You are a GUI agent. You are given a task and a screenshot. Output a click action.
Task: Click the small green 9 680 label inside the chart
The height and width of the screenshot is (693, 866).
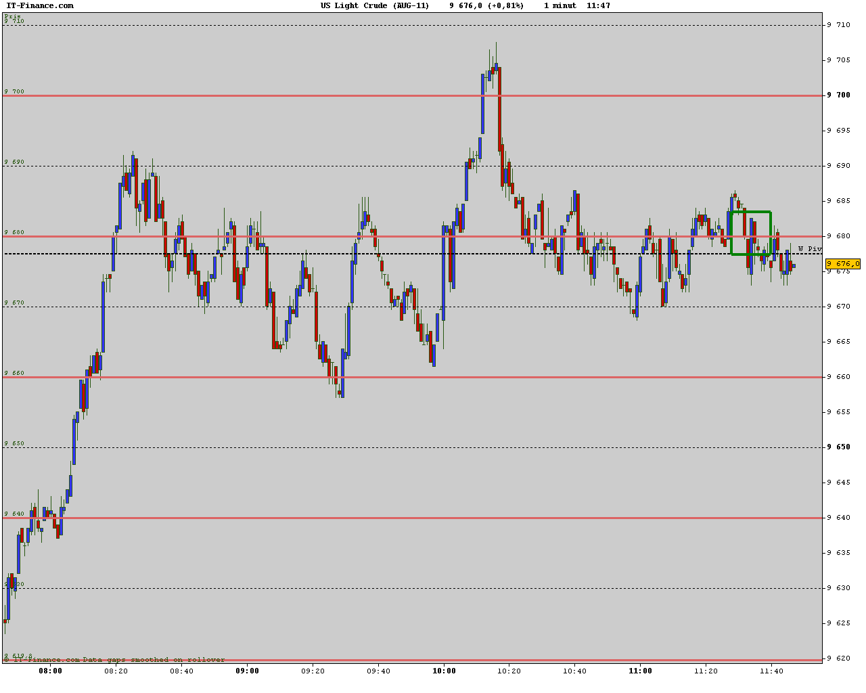pyautogui.click(x=14, y=232)
